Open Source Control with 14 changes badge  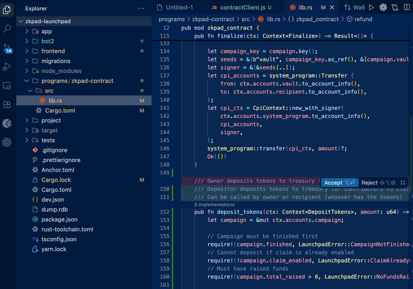click(7, 48)
